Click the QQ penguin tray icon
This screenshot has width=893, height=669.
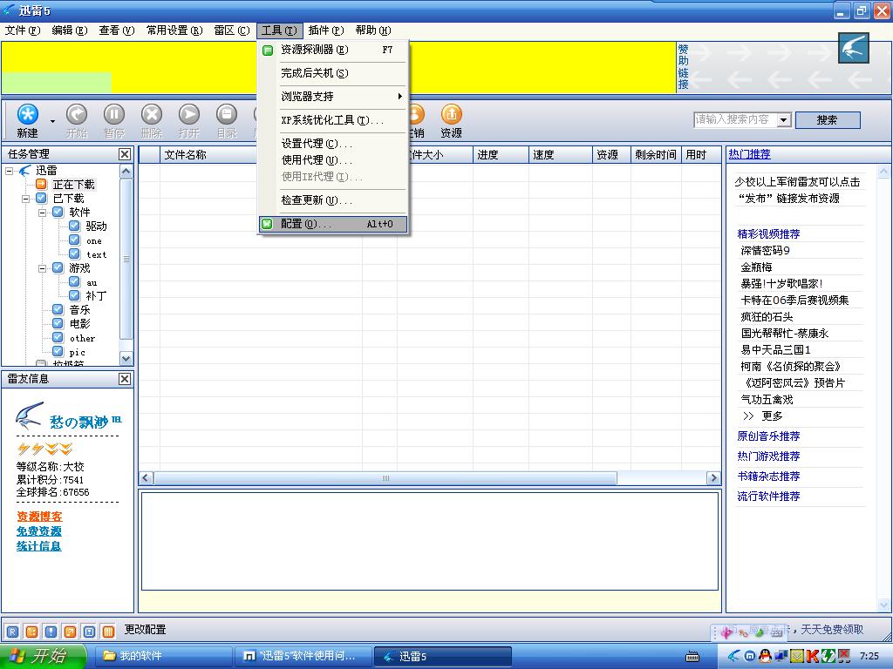(765, 656)
